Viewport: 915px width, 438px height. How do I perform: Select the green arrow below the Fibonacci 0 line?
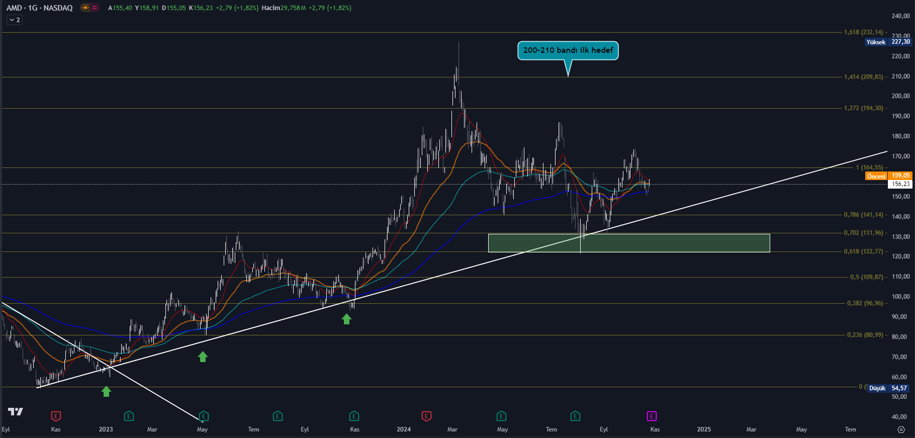coord(106,391)
